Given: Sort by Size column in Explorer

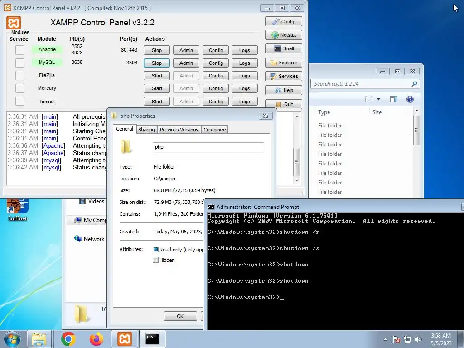Looking at the screenshot, I should coord(377,112).
